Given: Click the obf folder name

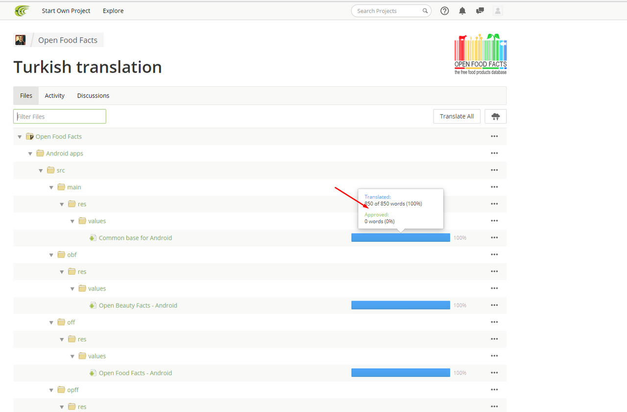Looking at the screenshot, I should [x=72, y=255].
